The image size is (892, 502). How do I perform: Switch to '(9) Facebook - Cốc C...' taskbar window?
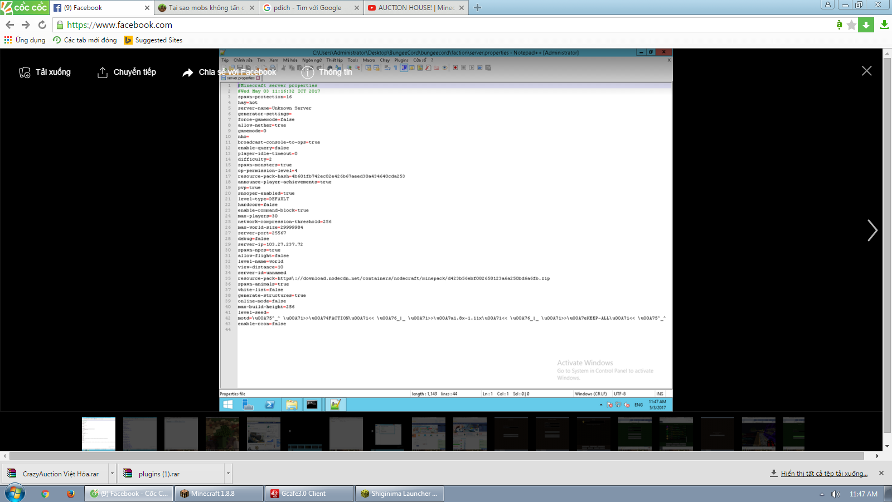coord(129,494)
